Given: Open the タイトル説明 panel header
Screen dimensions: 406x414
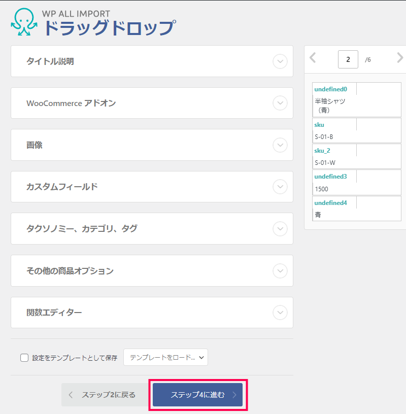Looking at the screenshot, I should click(x=152, y=61).
